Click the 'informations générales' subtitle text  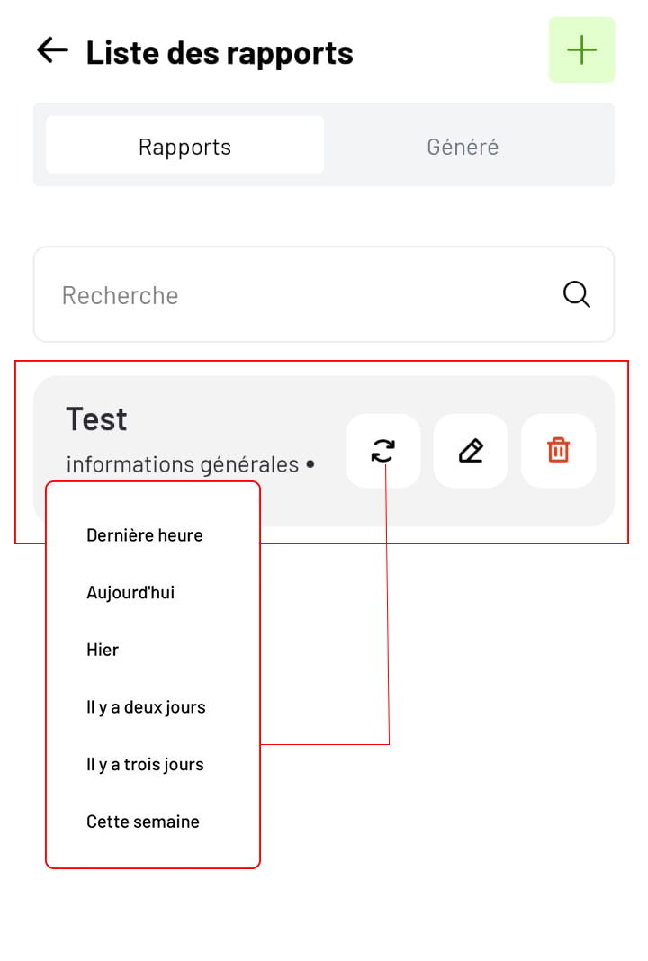click(x=182, y=464)
